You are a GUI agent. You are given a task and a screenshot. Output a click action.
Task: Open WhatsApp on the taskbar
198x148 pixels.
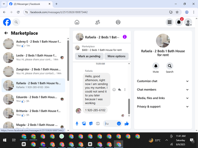(x=62, y=136)
